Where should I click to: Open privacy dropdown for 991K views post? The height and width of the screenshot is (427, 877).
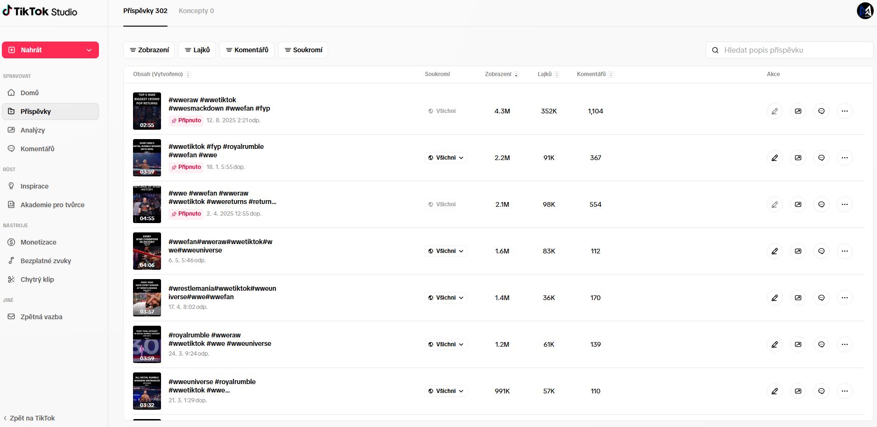click(446, 391)
